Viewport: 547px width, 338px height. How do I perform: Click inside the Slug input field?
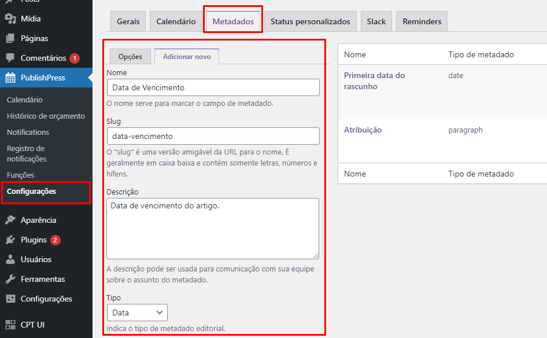[x=212, y=136]
